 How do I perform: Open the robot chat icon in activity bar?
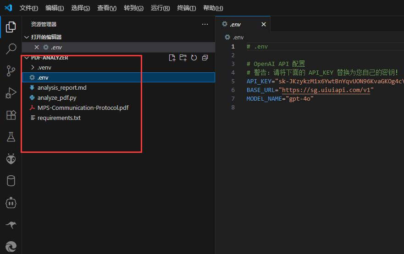[11, 203]
